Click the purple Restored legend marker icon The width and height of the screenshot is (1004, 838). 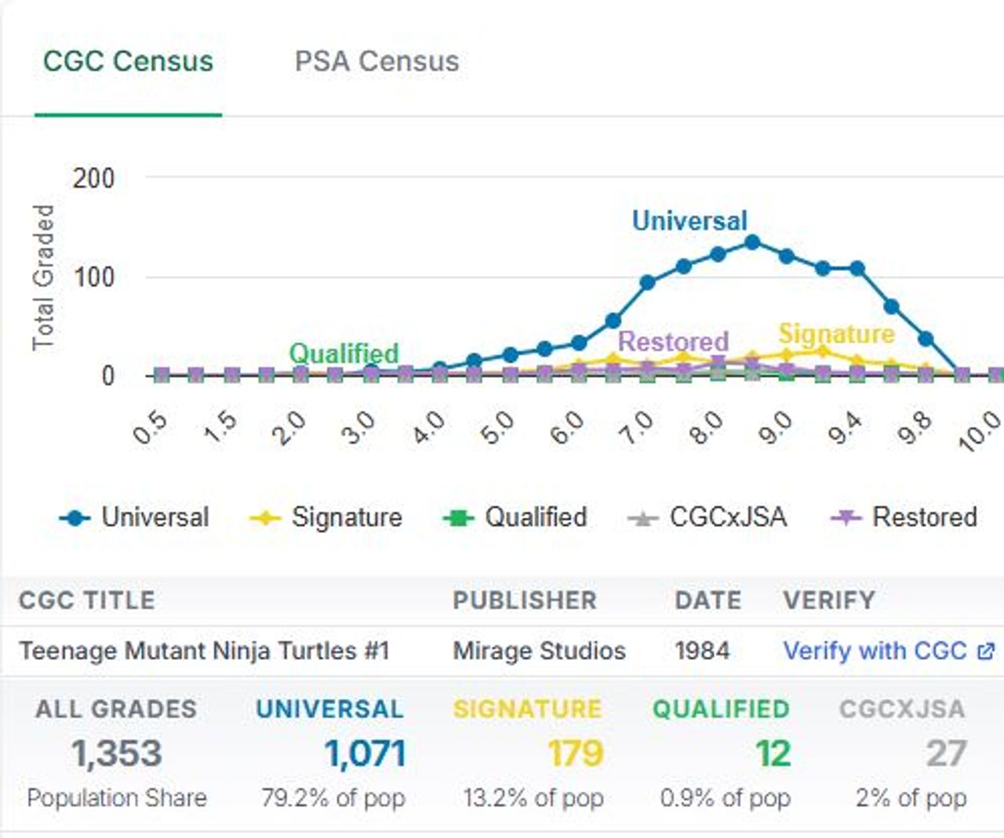pos(846,518)
